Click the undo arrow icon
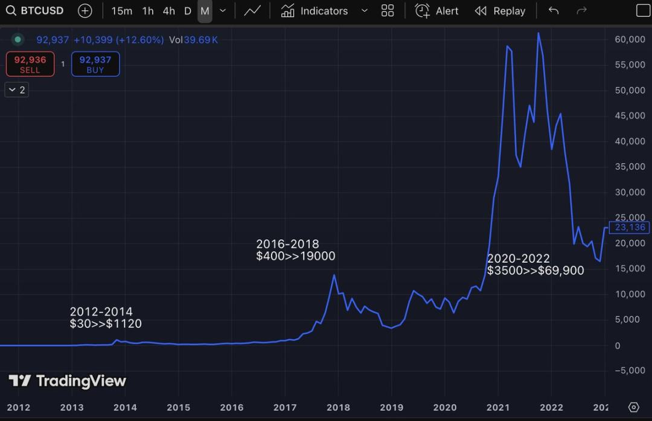Screen dimensions: 652x421 pos(554,11)
